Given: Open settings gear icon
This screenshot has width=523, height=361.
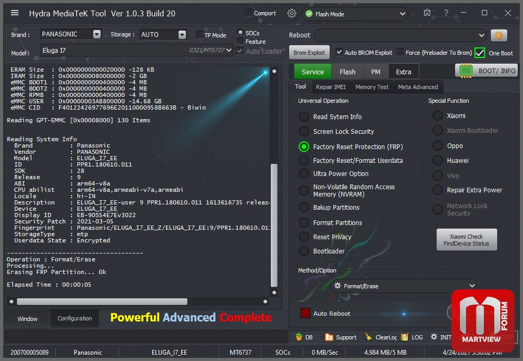Looking at the screenshot, I should tap(291, 13).
